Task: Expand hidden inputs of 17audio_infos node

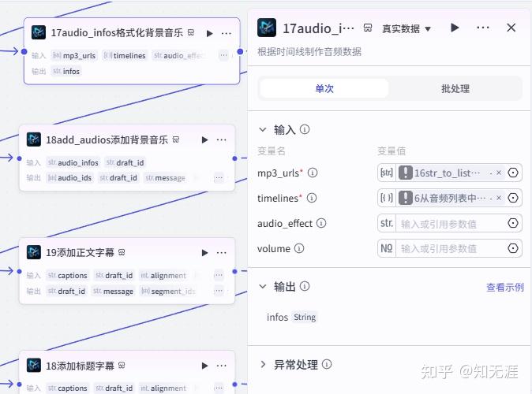Action: tap(223, 55)
